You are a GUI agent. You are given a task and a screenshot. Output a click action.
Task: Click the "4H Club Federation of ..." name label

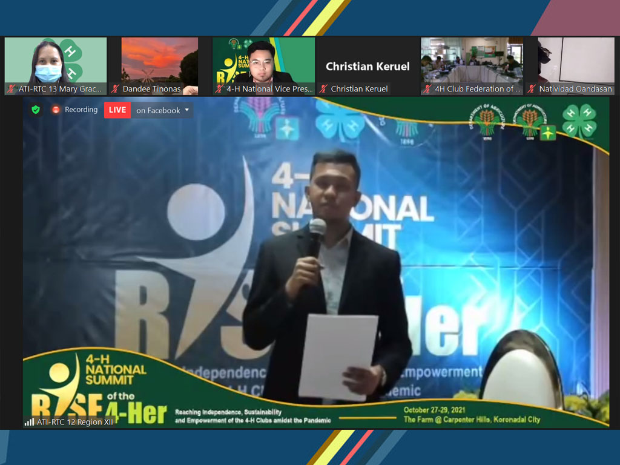[x=478, y=89]
